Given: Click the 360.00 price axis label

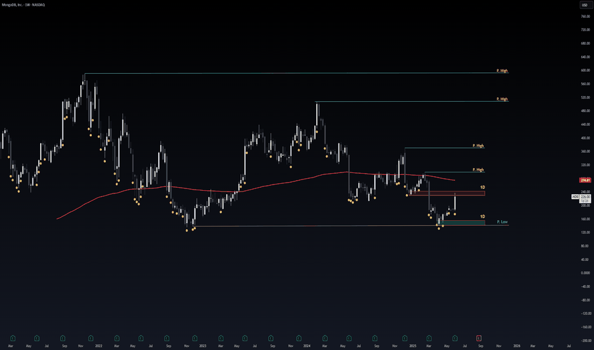Looking at the screenshot, I should (585, 151).
